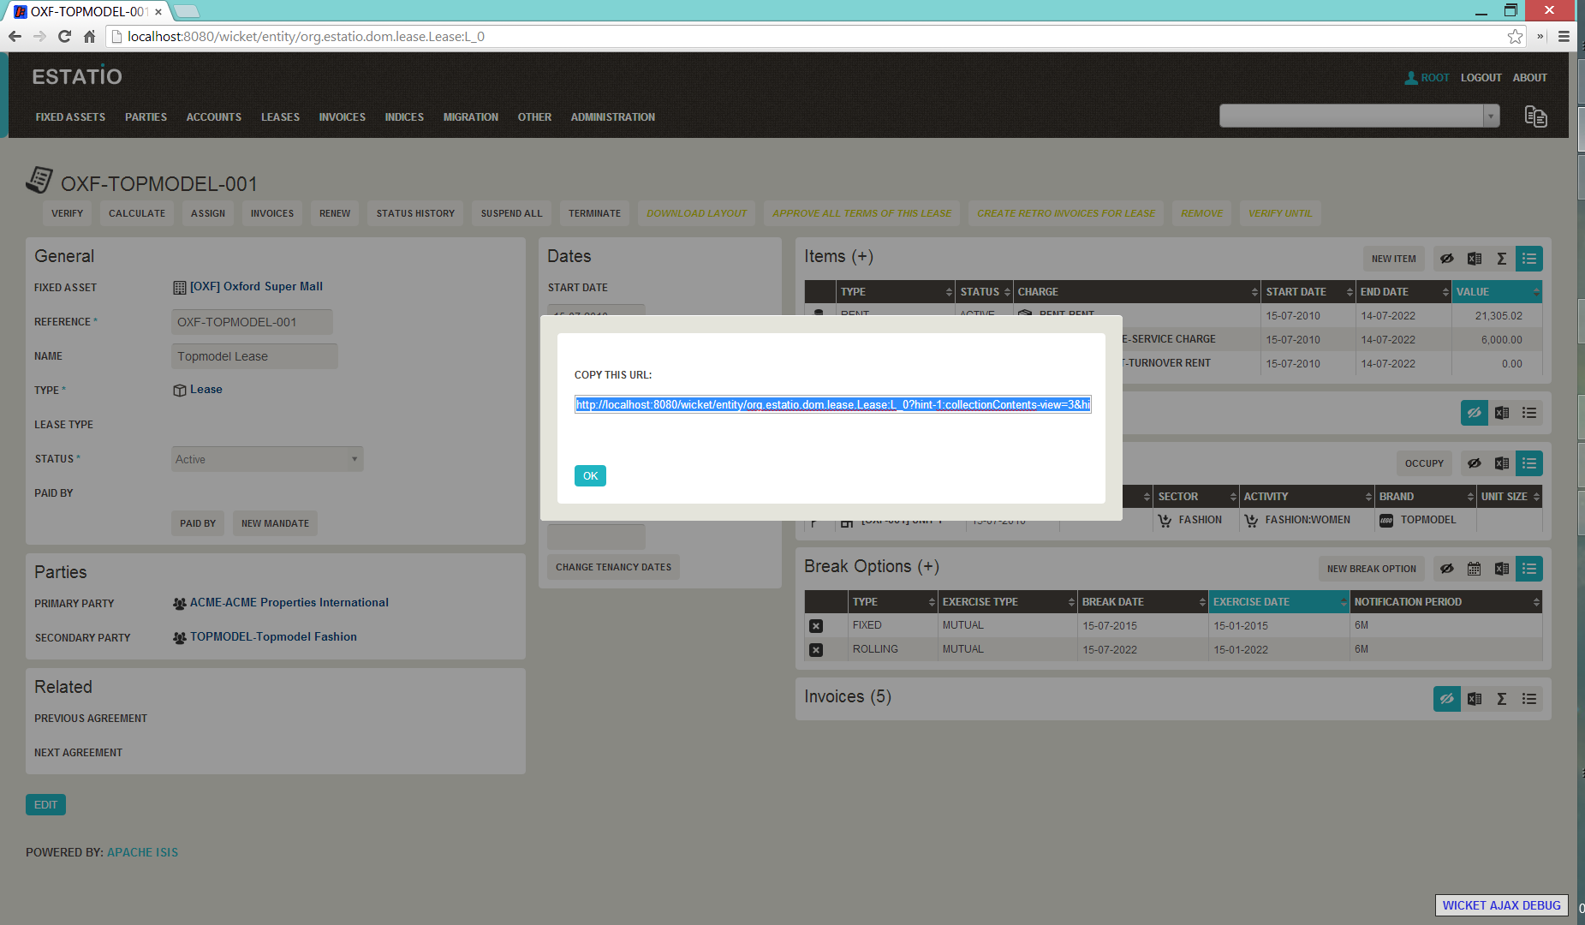Open the Leases menu

[280, 117]
